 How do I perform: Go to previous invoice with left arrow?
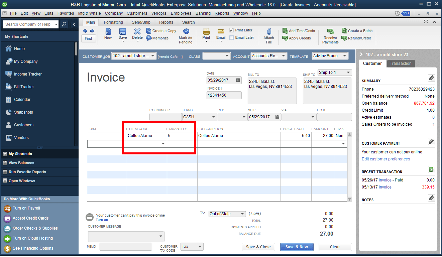click(x=85, y=31)
